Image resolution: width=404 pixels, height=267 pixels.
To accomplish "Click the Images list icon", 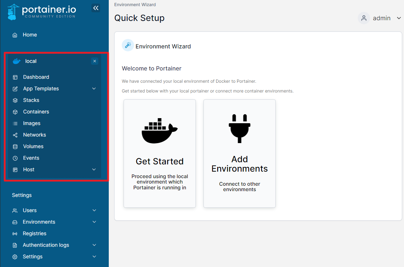I will 15,124.
